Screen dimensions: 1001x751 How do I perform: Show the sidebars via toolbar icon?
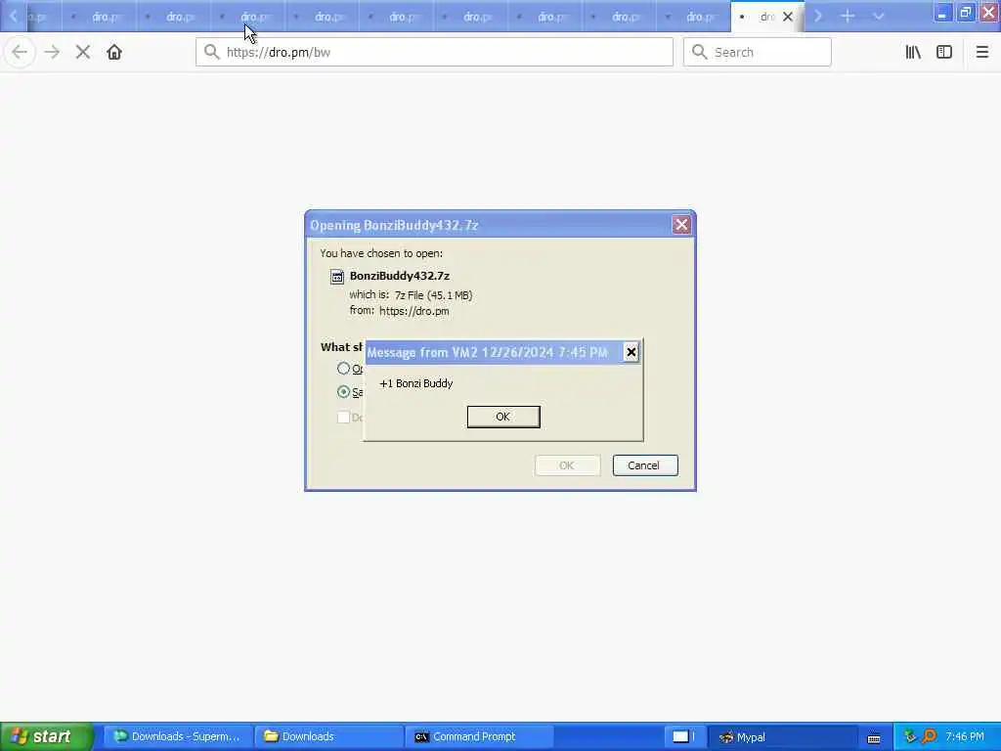coord(944,53)
